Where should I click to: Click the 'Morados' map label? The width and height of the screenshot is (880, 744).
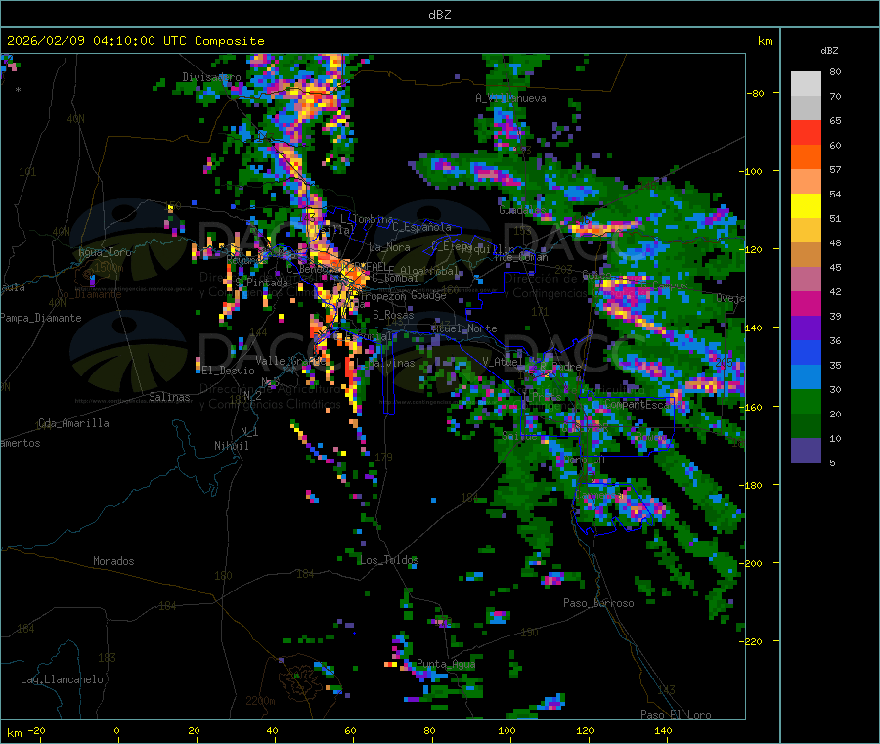[x=113, y=561]
